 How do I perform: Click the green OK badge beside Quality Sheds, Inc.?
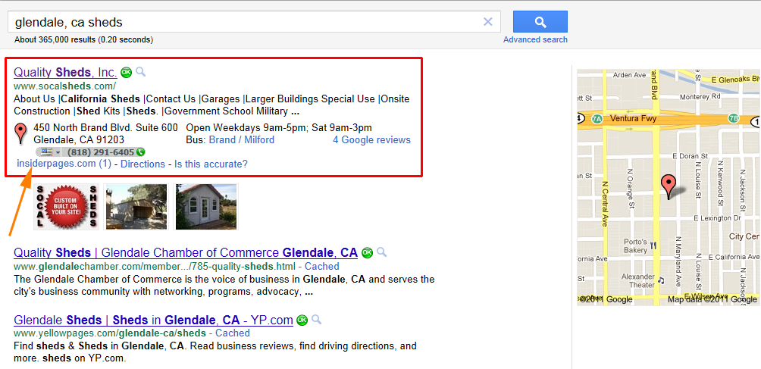[126, 73]
